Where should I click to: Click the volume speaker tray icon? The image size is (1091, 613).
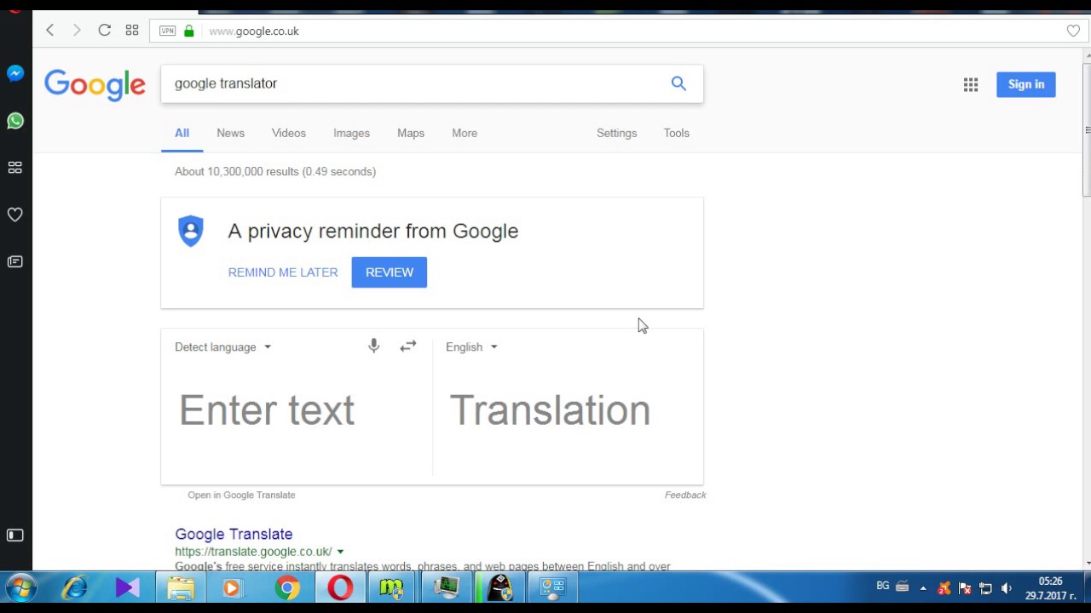click(x=1007, y=587)
